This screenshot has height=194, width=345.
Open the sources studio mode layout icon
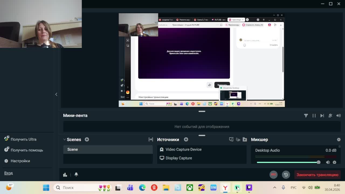(x=231, y=139)
